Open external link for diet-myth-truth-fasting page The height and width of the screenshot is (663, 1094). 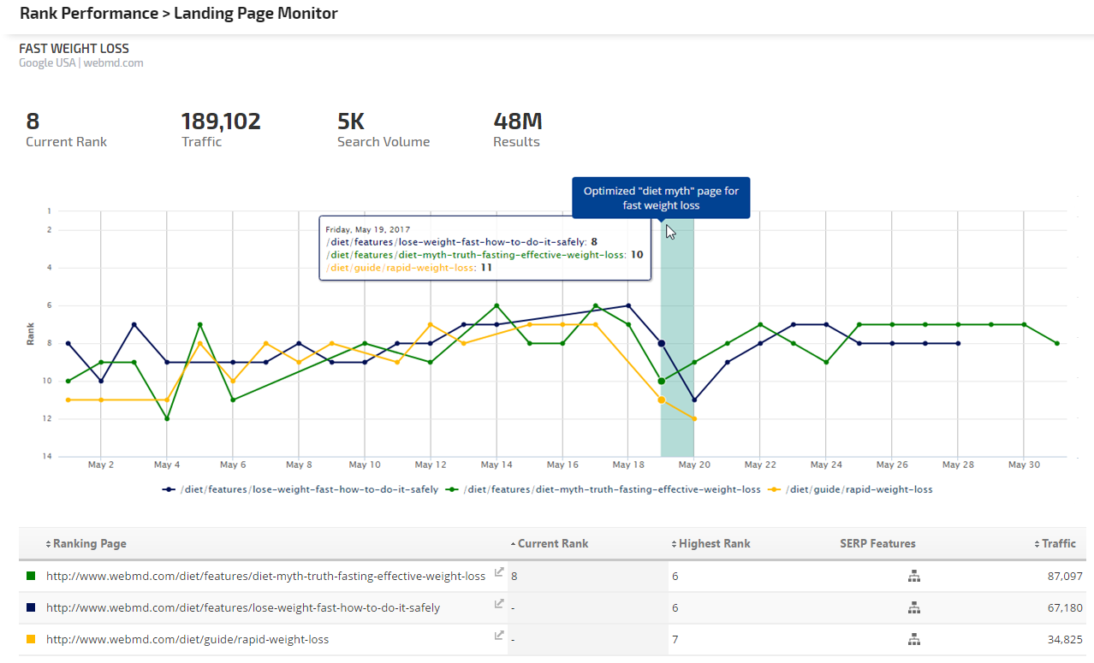(499, 572)
